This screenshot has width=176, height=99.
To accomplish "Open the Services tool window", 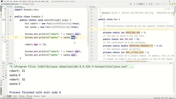I will tap(37, 96).
